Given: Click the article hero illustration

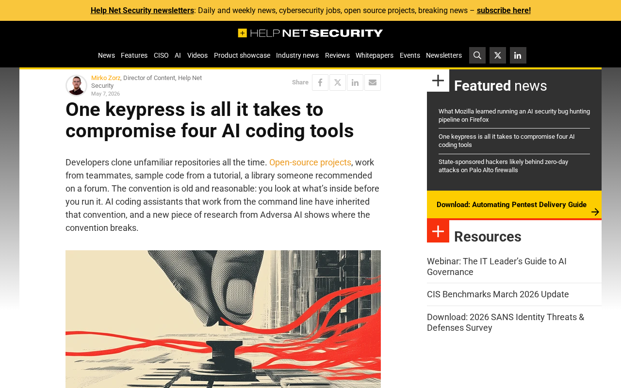Looking at the screenshot, I should [223, 319].
